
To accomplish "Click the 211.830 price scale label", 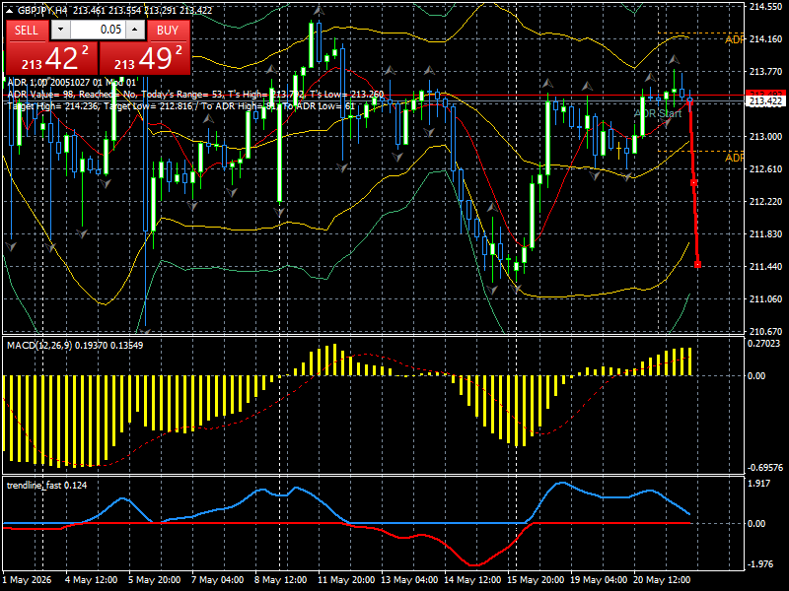I will point(765,234).
